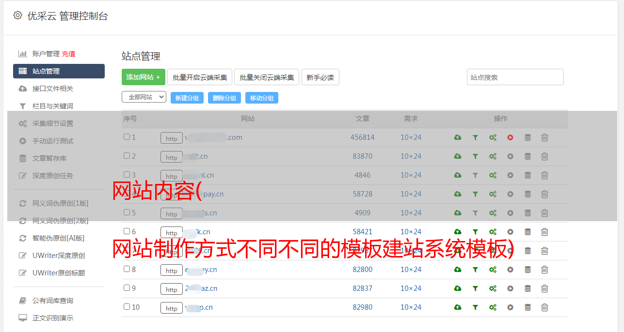Click trash icon in row 1

coord(544,137)
